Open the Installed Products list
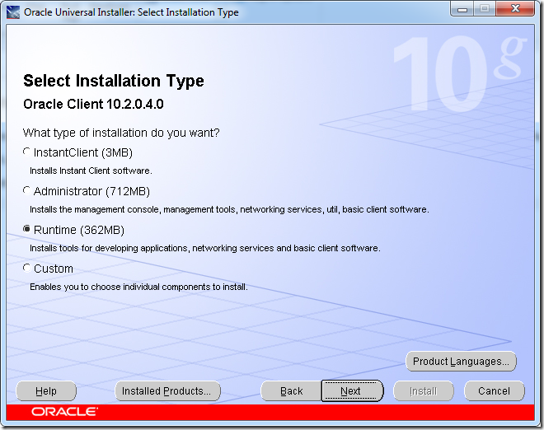The image size is (544, 430). click(x=167, y=391)
